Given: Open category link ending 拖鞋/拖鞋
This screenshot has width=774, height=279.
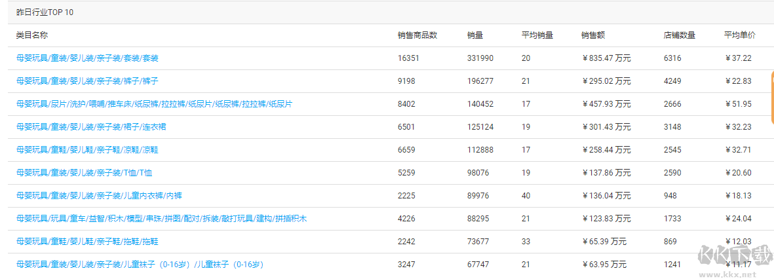Looking at the screenshot, I should pos(87,242).
